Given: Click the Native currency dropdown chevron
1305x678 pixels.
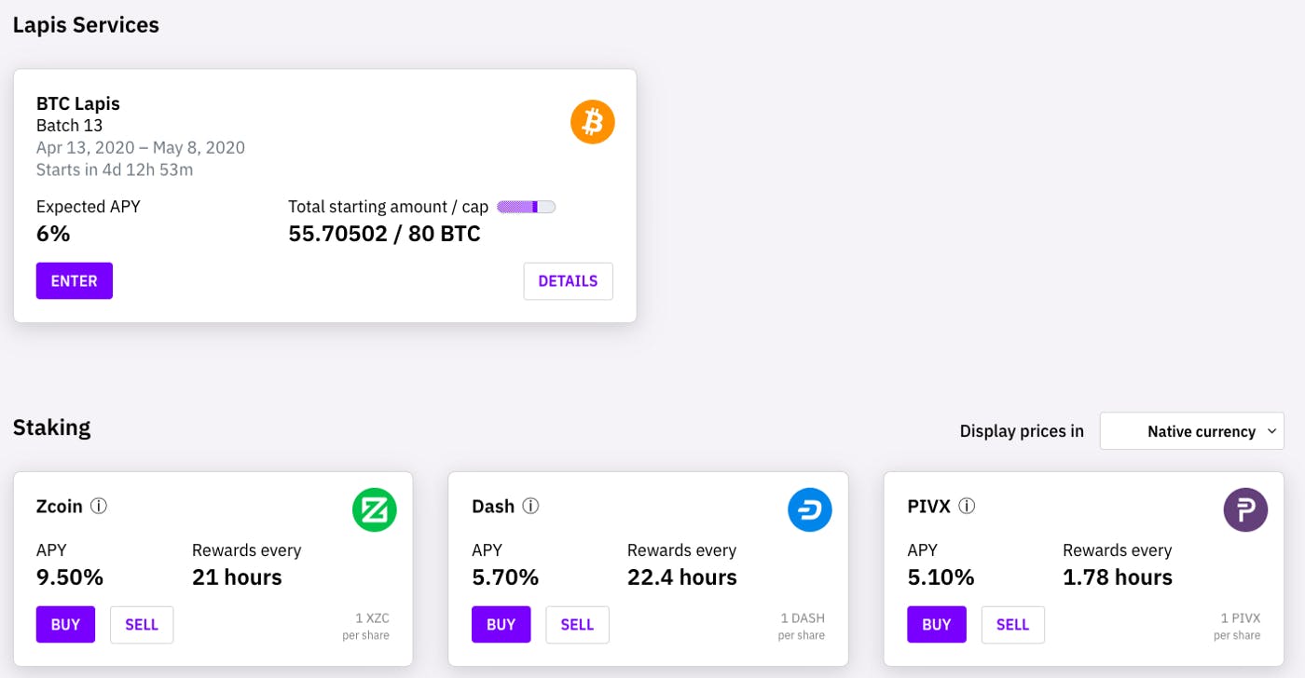Looking at the screenshot, I should 1271,431.
